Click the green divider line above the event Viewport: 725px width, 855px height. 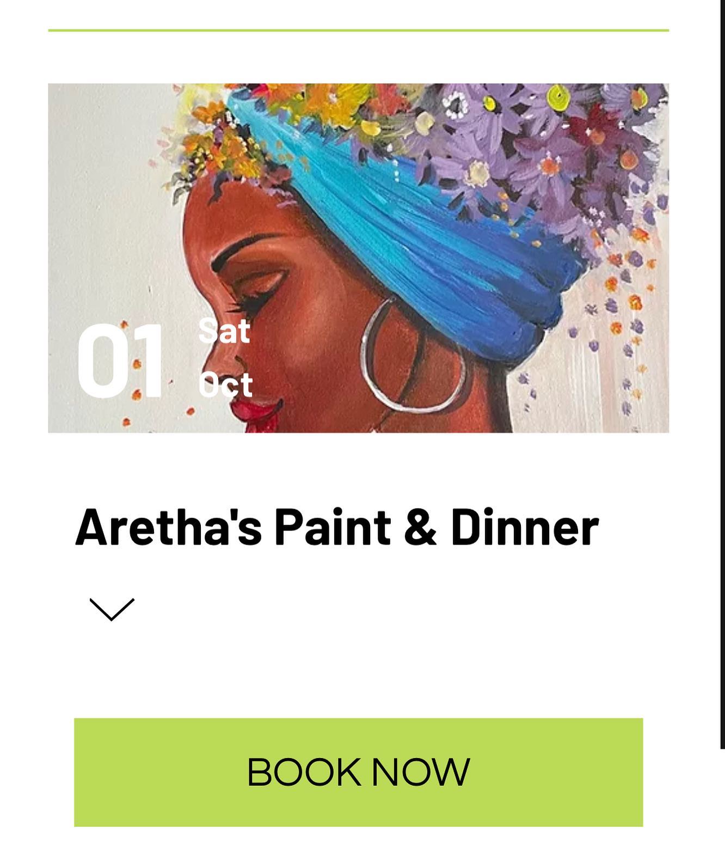click(x=358, y=30)
